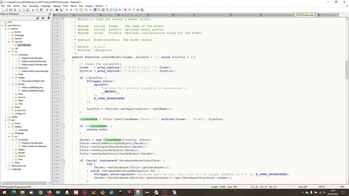349x196 pixels.
Task: Select access.xml in the tree
Action: [x=20, y=111]
